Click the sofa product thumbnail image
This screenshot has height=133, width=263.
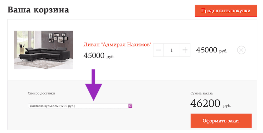(43, 50)
